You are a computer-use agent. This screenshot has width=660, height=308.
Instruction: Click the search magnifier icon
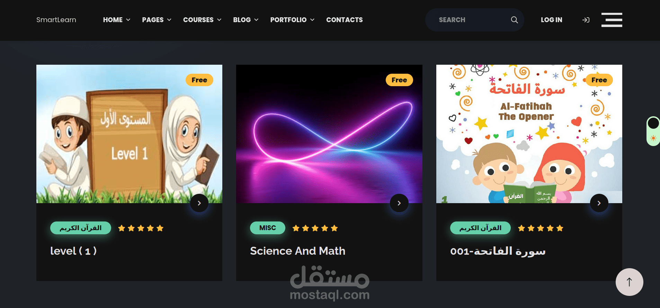(x=514, y=20)
